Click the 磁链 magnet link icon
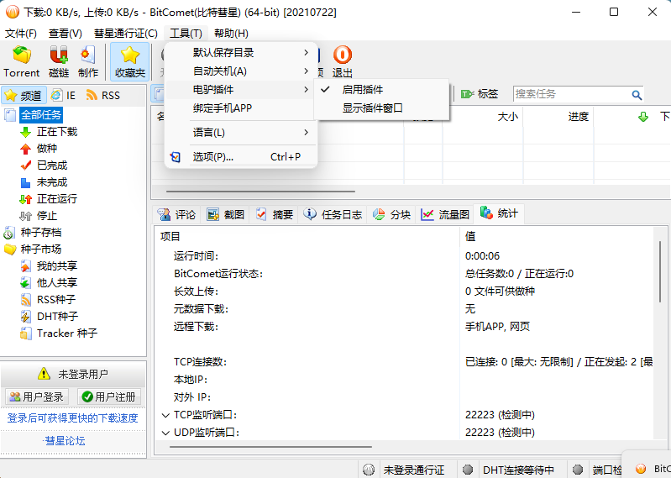Viewport: 671px width, 478px height. click(59, 61)
